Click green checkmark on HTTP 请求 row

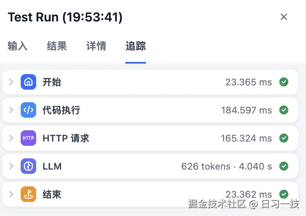(284, 138)
